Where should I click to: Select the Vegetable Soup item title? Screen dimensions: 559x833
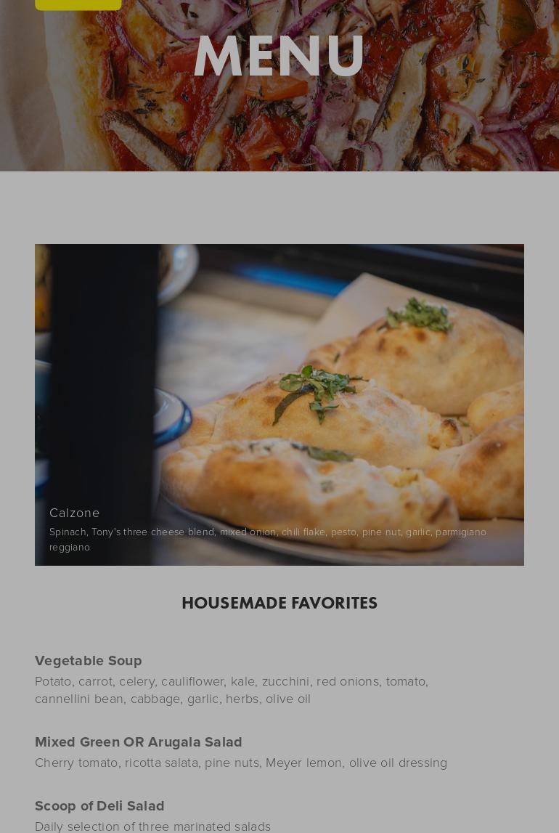(x=88, y=660)
